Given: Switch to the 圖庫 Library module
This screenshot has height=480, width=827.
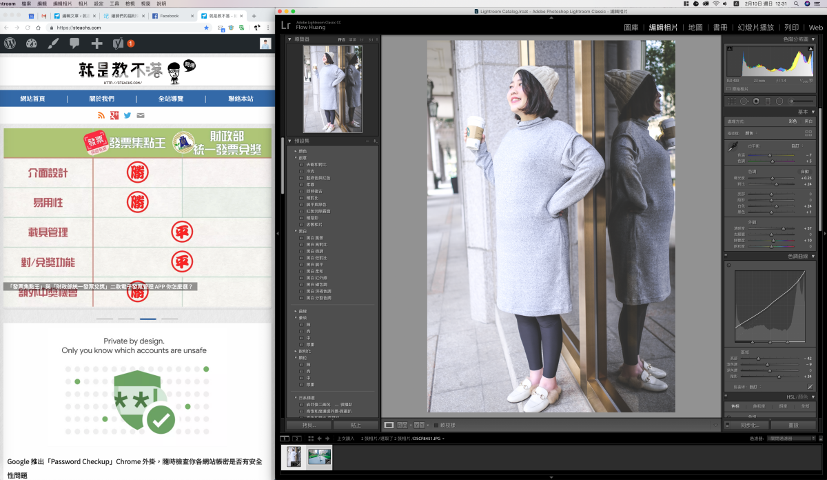Looking at the screenshot, I should [x=631, y=28].
